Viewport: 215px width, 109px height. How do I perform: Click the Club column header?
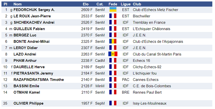tap(137, 4)
